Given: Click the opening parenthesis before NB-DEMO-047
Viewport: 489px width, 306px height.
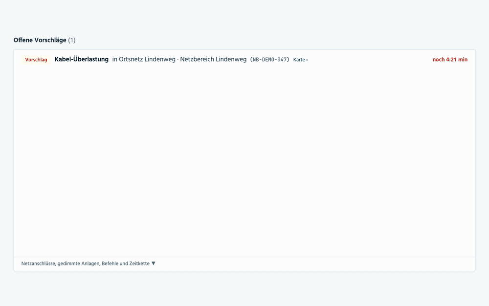Looking at the screenshot, I should pyautogui.click(x=251, y=60).
